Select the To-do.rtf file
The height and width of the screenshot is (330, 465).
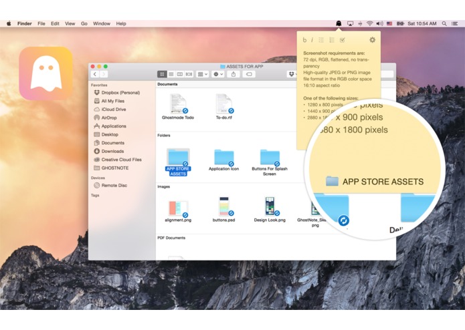point(224,106)
